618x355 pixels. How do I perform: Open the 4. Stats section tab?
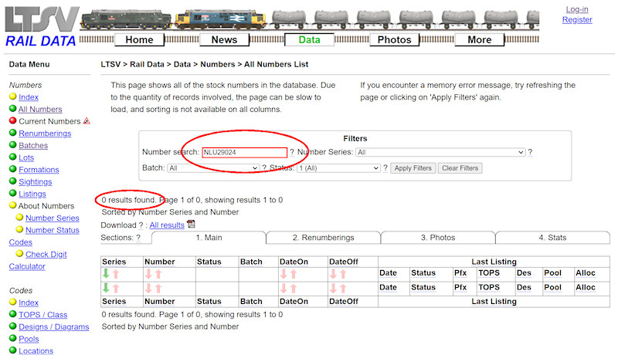click(x=552, y=238)
